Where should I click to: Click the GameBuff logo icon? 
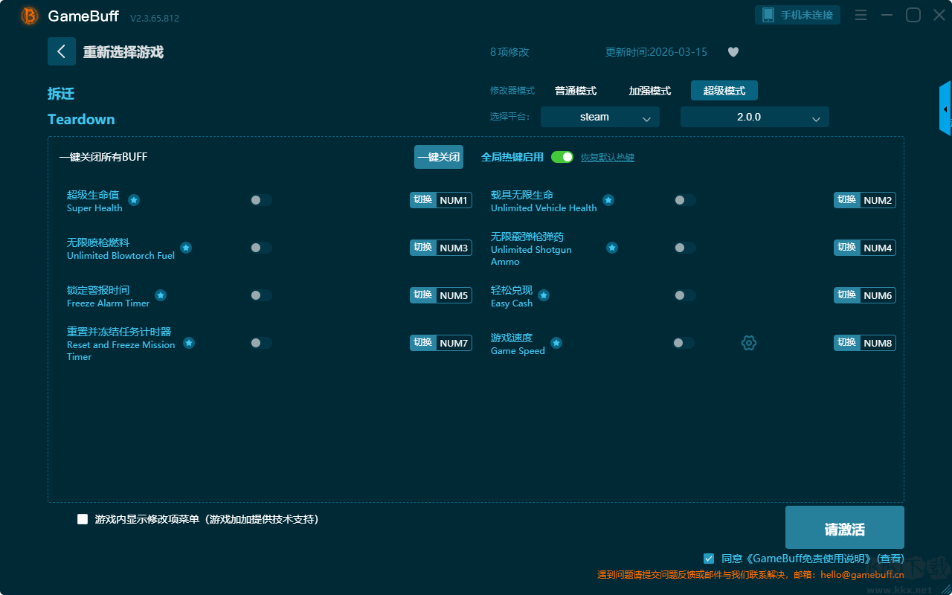(30, 16)
